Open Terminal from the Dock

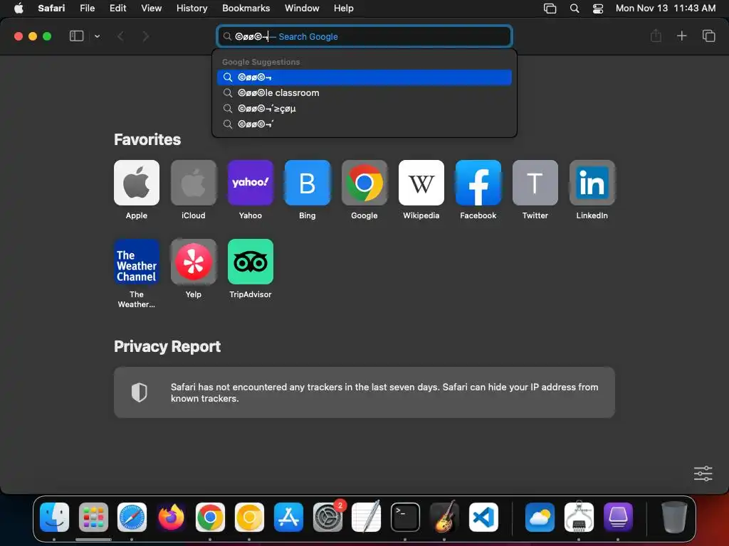click(405, 517)
